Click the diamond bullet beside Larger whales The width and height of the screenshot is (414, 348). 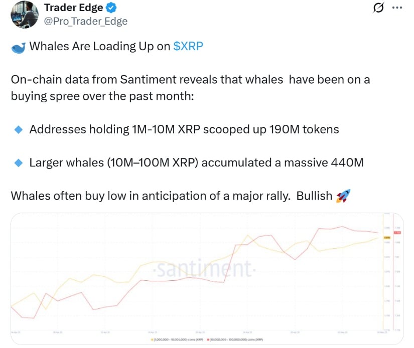click(x=19, y=163)
